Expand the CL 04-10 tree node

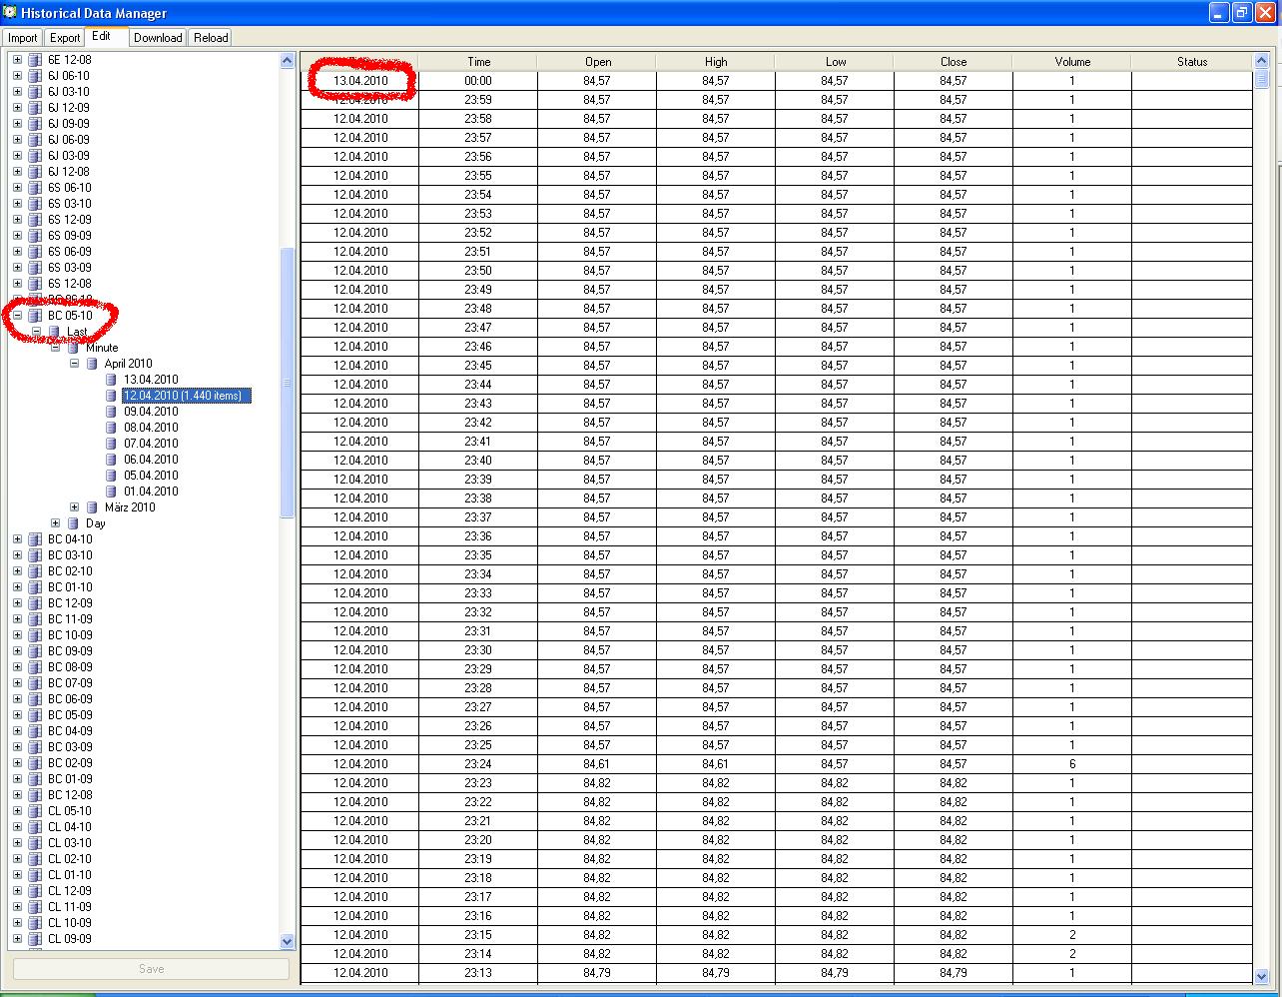tap(17, 827)
